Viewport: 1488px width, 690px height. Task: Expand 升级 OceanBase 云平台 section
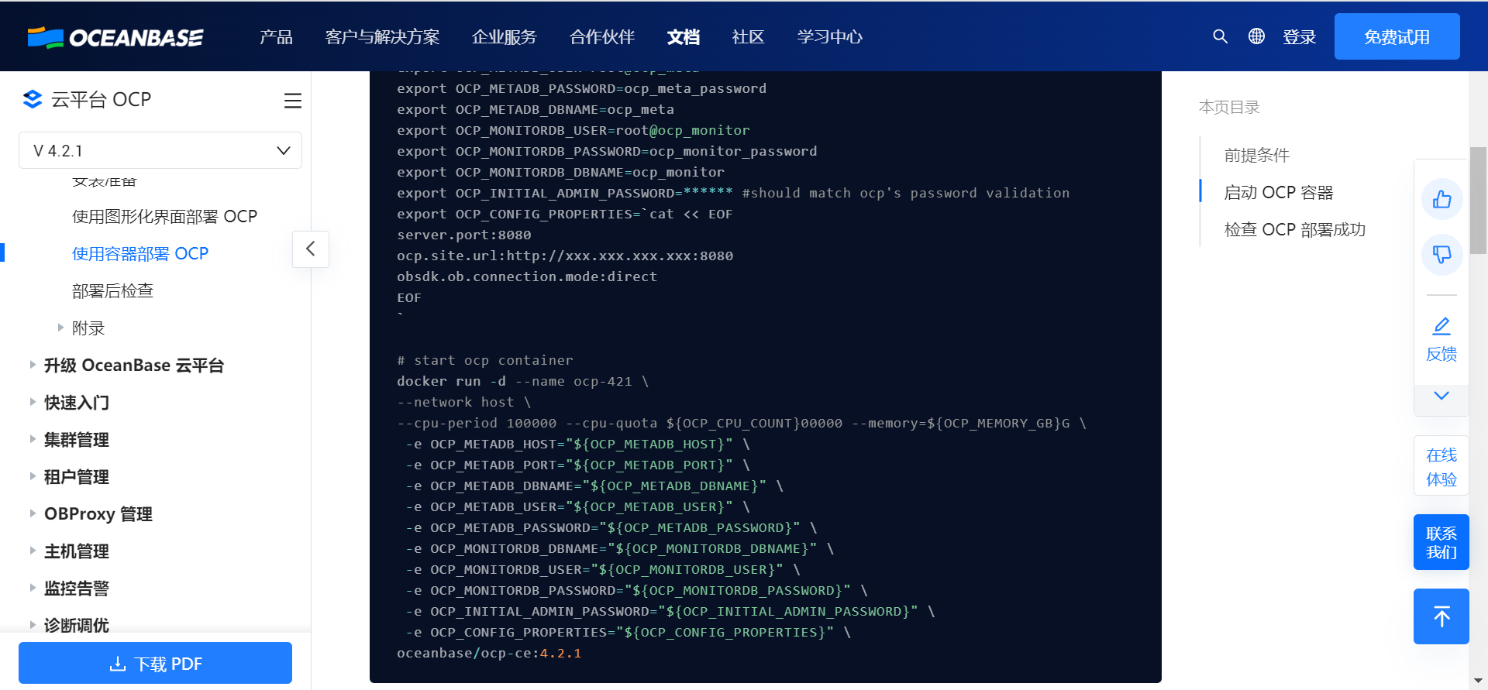pyautogui.click(x=33, y=365)
